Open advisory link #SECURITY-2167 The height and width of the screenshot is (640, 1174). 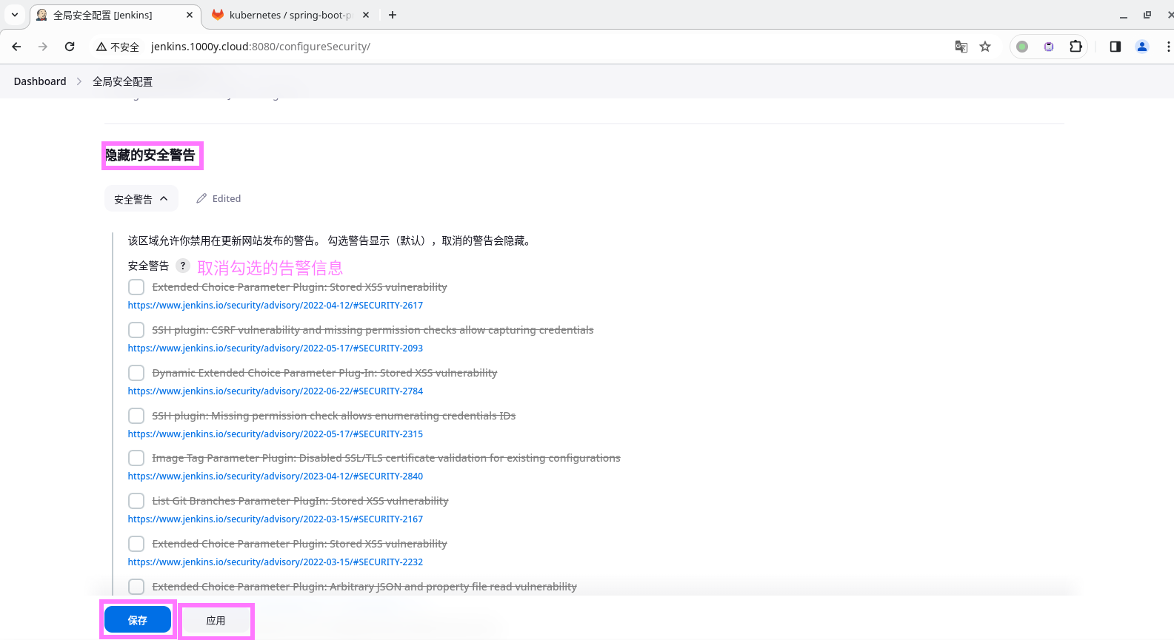click(276, 519)
